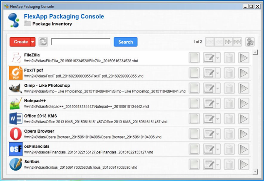Image resolution: width=264 pixels, height=181 pixels.
Task: Go to the next page of packages
Action: point(228,42)
